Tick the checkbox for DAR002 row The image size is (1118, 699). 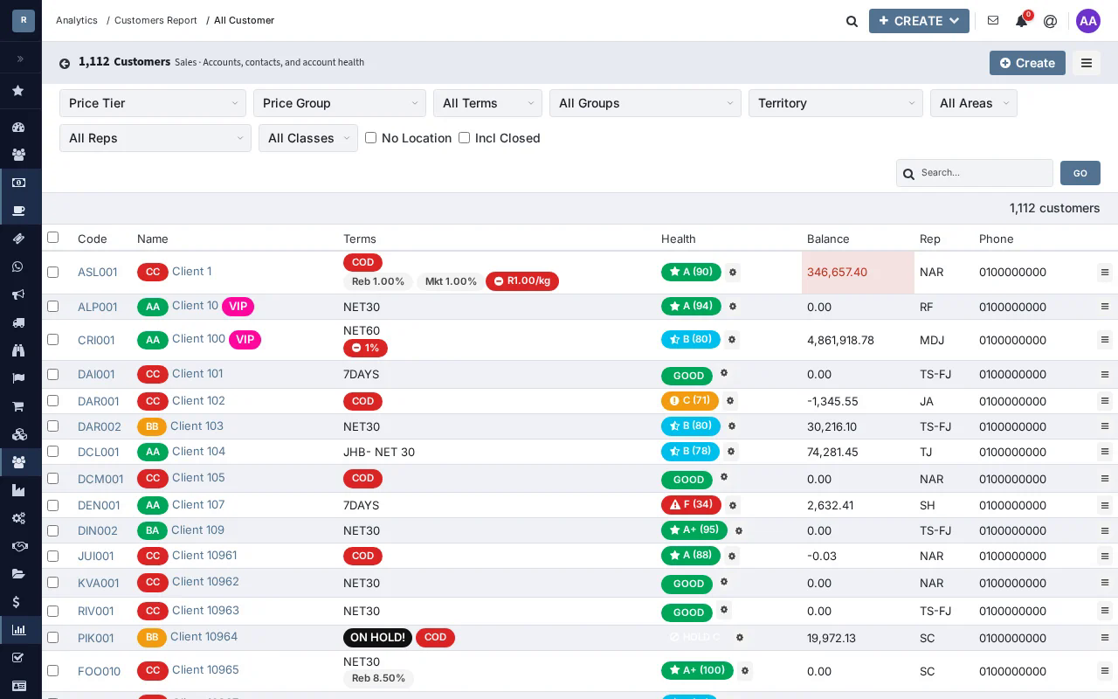point(52,426)
